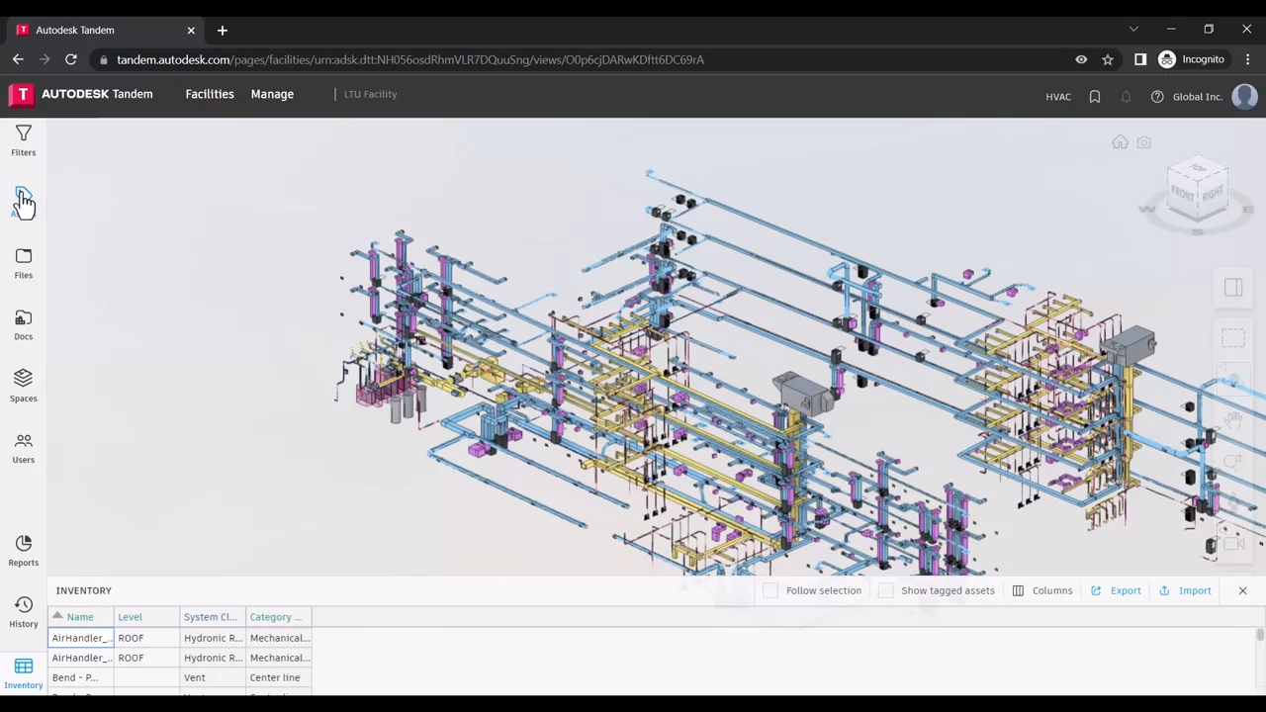The image size is (1266, 712).
Task: Open the History panel
Action: (x=23, y=611)
